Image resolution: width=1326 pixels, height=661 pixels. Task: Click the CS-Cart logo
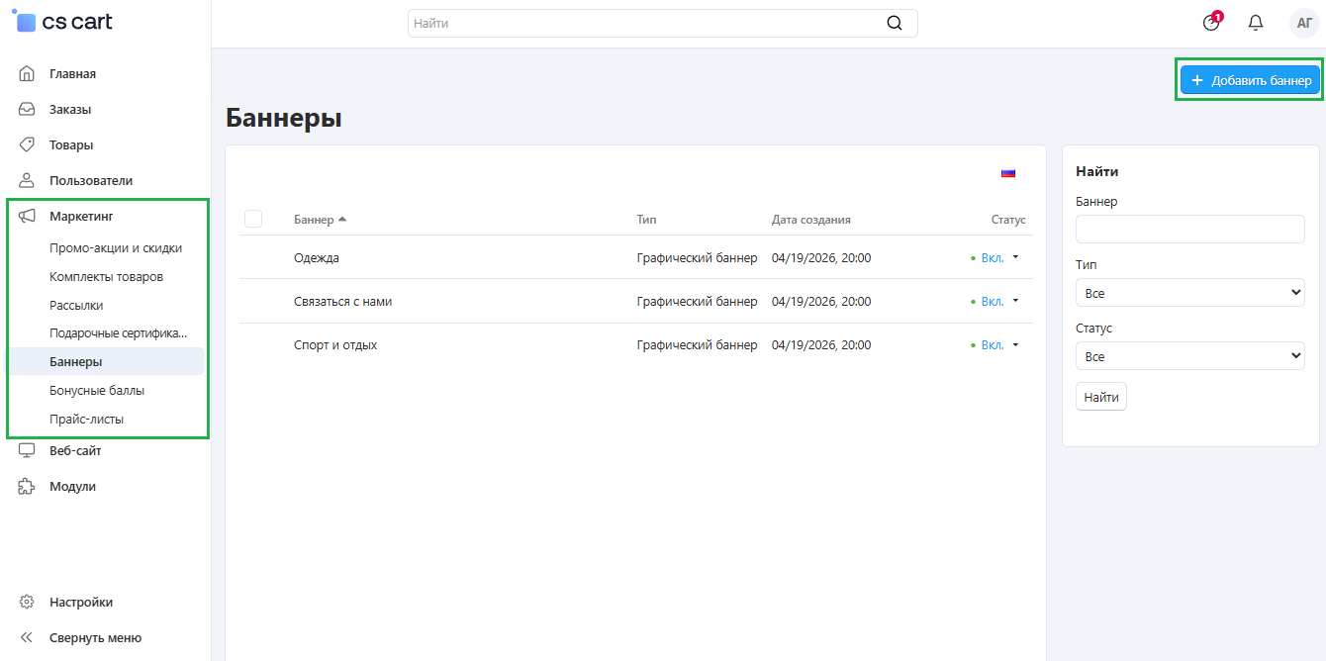(61, 22)
